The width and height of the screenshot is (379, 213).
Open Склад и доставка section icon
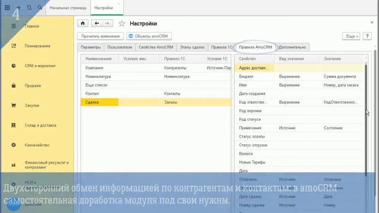[x=14, y=125]
